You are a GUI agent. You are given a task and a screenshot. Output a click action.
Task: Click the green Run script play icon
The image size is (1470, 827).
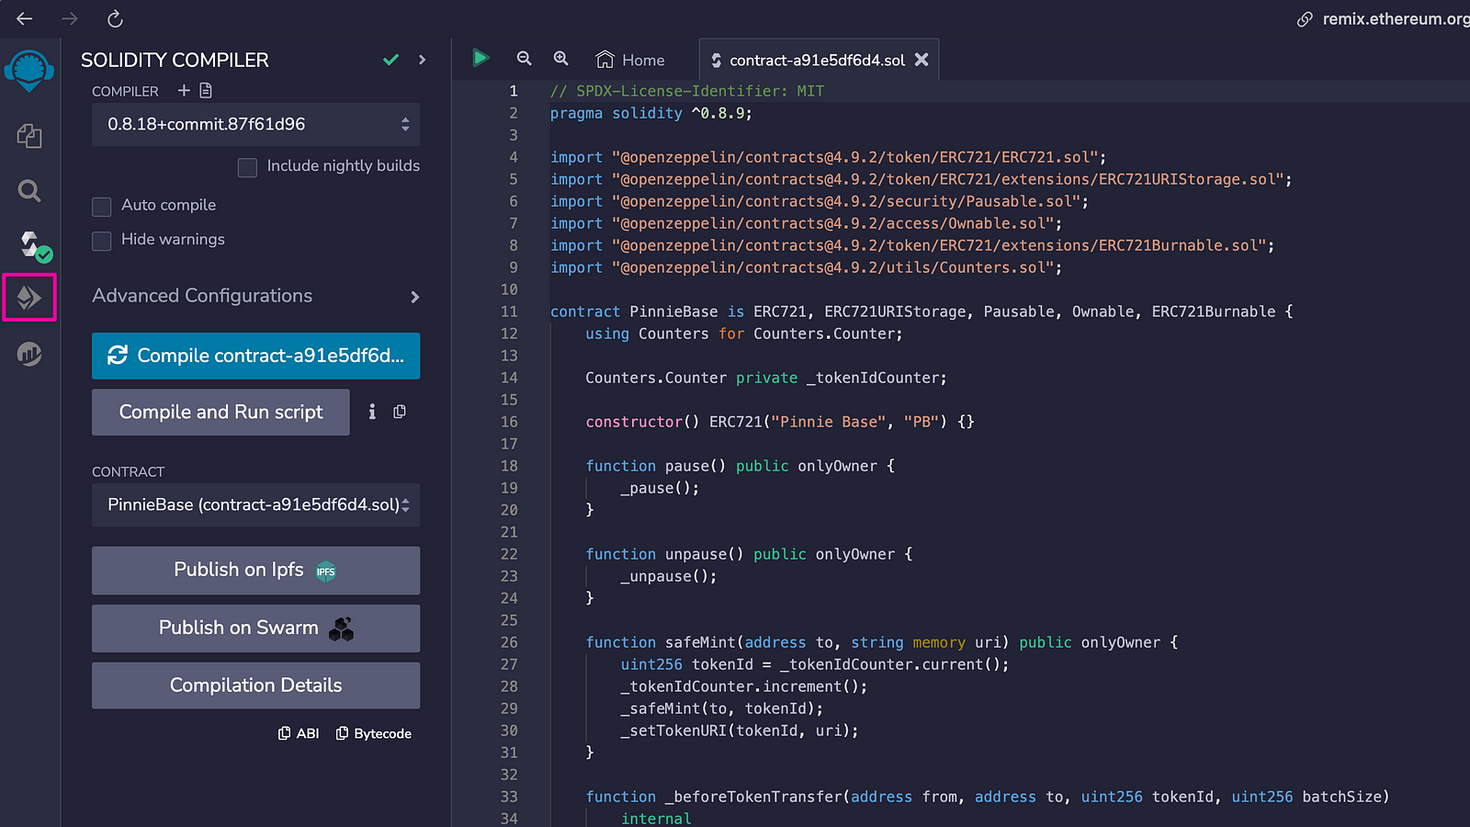point(481,59)
